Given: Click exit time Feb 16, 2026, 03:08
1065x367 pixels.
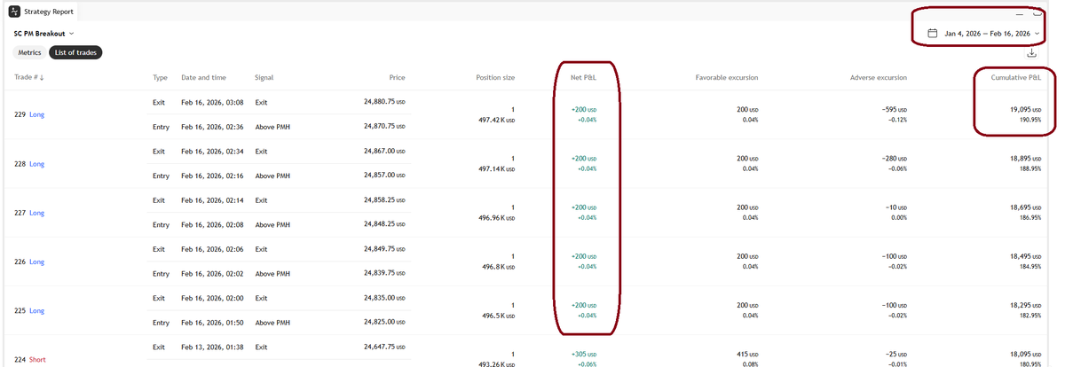Looking at the screenshot, I should [x=212, y=103].
